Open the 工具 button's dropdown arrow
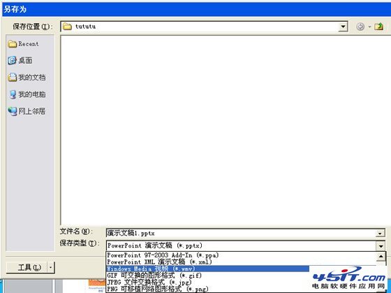This screenshot has height=293, width=391. (51, 268)
